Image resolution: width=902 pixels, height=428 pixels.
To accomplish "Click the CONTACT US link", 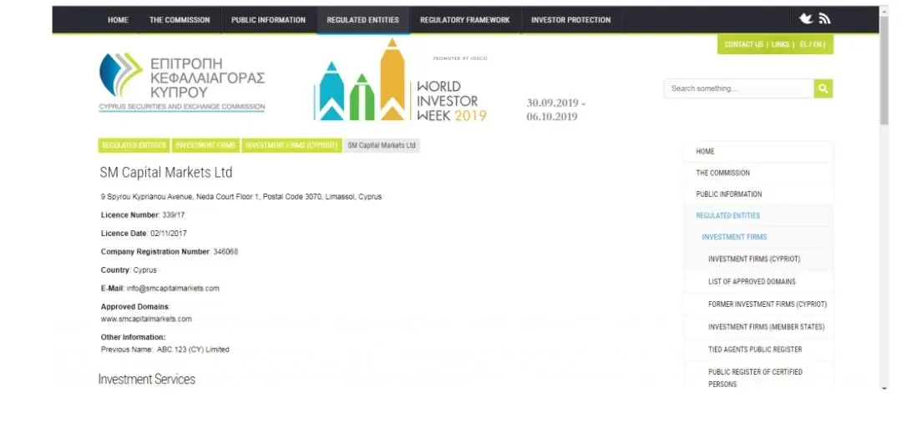I will [744, 44].
